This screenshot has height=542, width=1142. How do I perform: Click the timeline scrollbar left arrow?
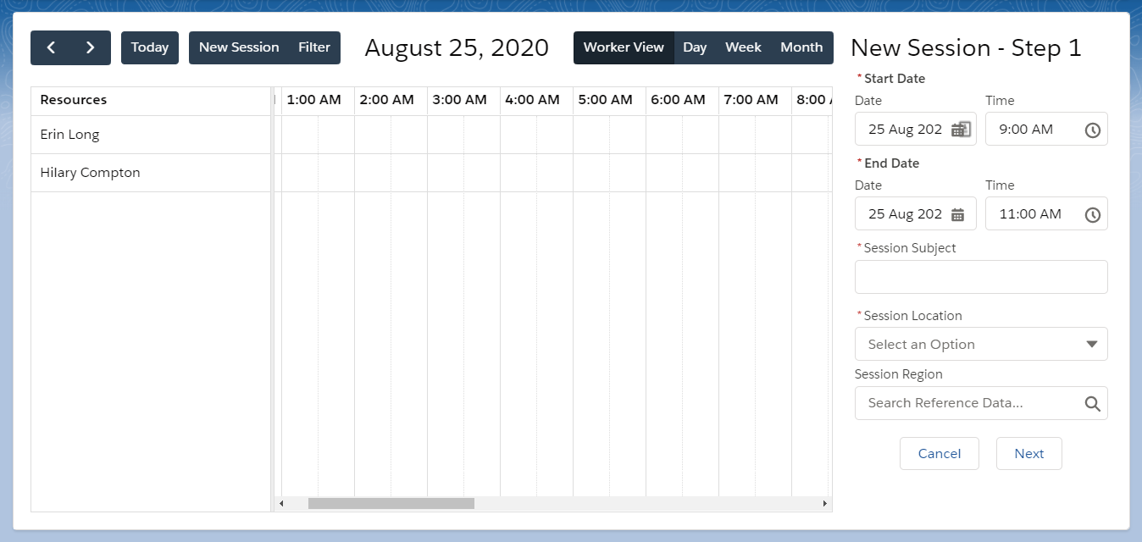[281, 504]
